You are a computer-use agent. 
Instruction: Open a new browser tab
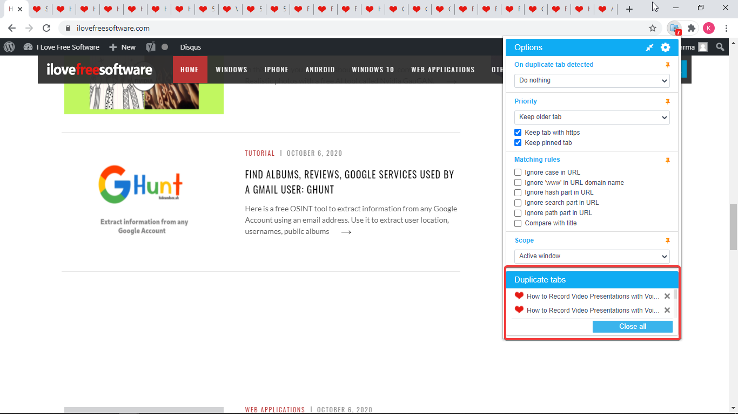pyautogui.click(x=629, y=9)
